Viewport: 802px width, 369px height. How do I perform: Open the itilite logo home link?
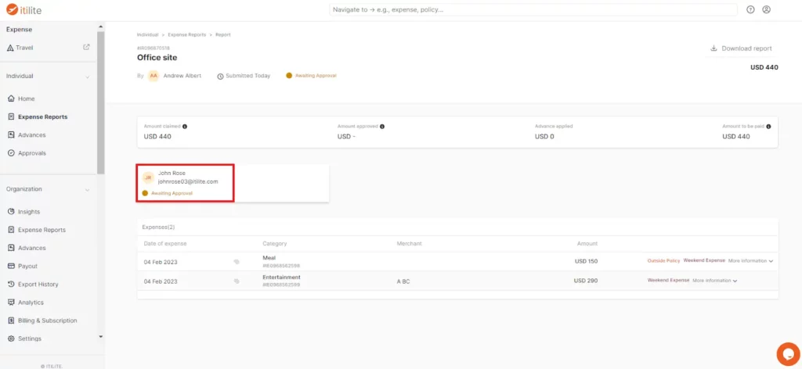[x=24, y=9]
